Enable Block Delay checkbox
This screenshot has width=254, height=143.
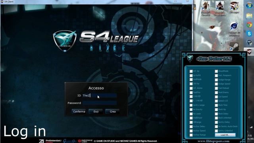216,114
